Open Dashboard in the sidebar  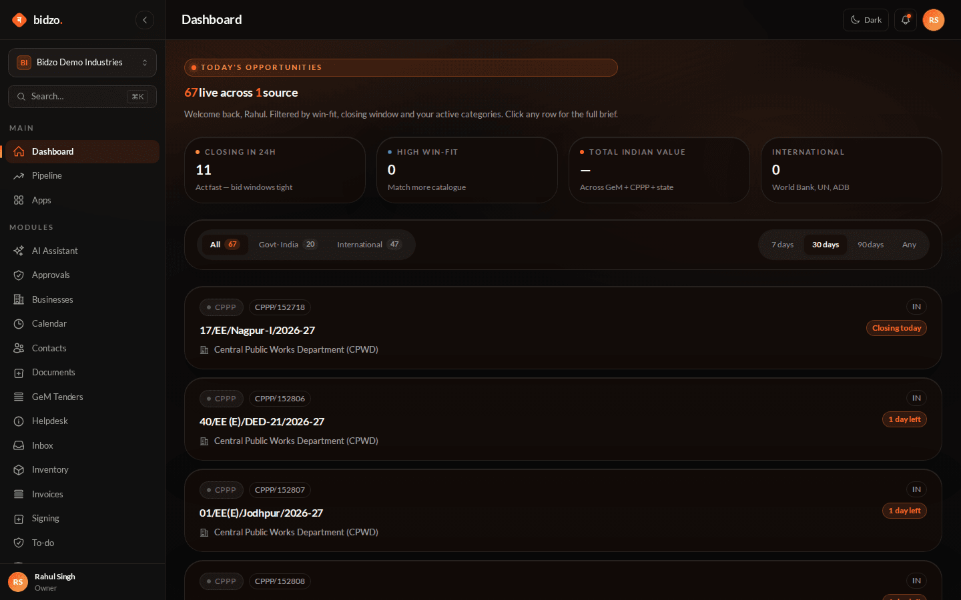(x=82, y=151)
